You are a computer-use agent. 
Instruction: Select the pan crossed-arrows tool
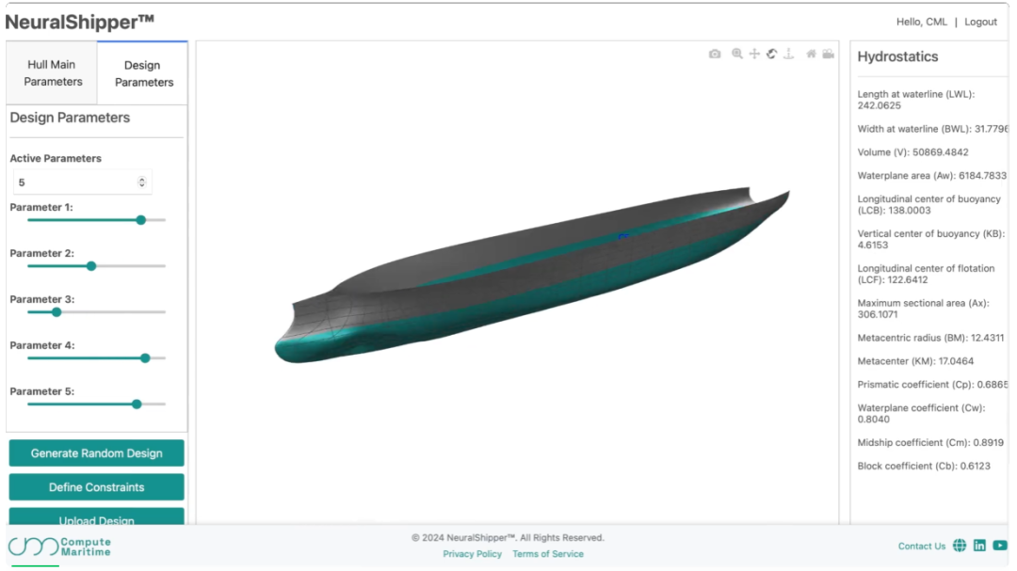[x=754, y=54]
